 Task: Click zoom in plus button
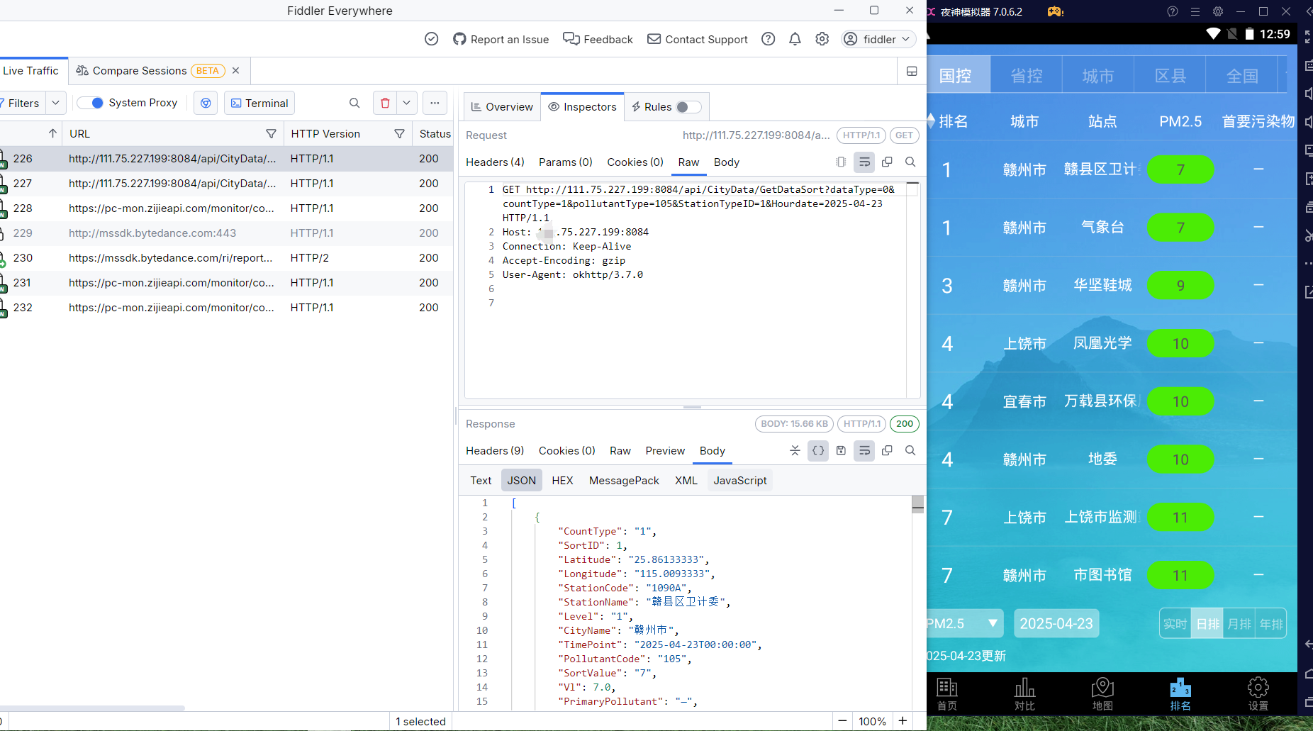click(x=903, y=721)
